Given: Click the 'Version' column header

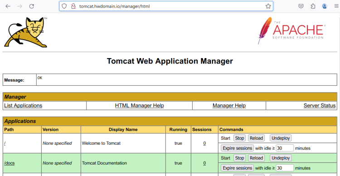Looking at the screenshot, I should [50, 130].
